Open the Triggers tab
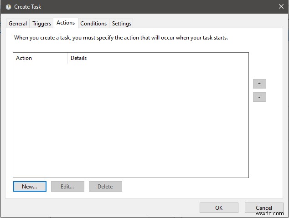Image resolution: width=289 pixels, height=218 pixels. (41, 24)
